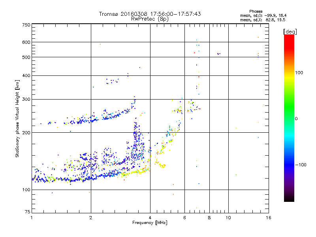Image resolution: width=316 pixels, height=237 pixels.
Task: Click the x-axis tick label "8"
Action: click(209, 218)
